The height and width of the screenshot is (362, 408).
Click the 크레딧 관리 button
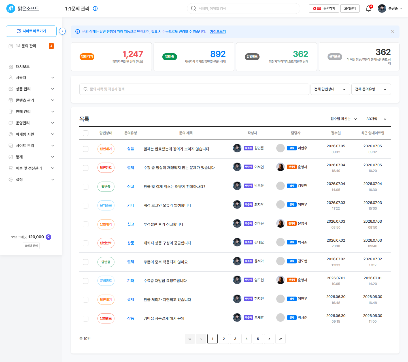coord(31,246)
